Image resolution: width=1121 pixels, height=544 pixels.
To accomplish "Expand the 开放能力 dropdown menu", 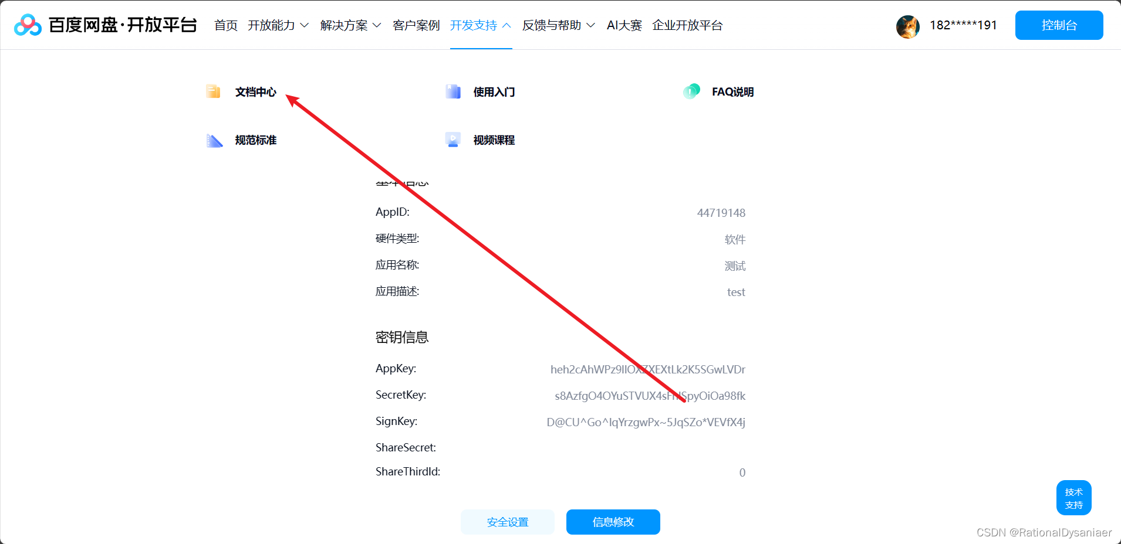I will 278,25.
